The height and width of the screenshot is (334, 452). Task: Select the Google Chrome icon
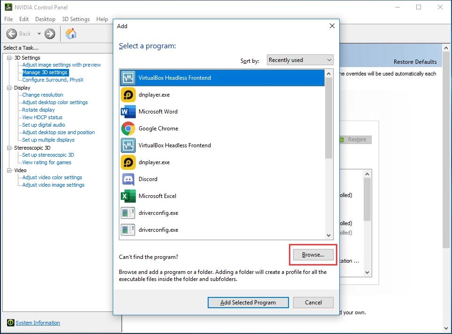(x=127, y=128)
